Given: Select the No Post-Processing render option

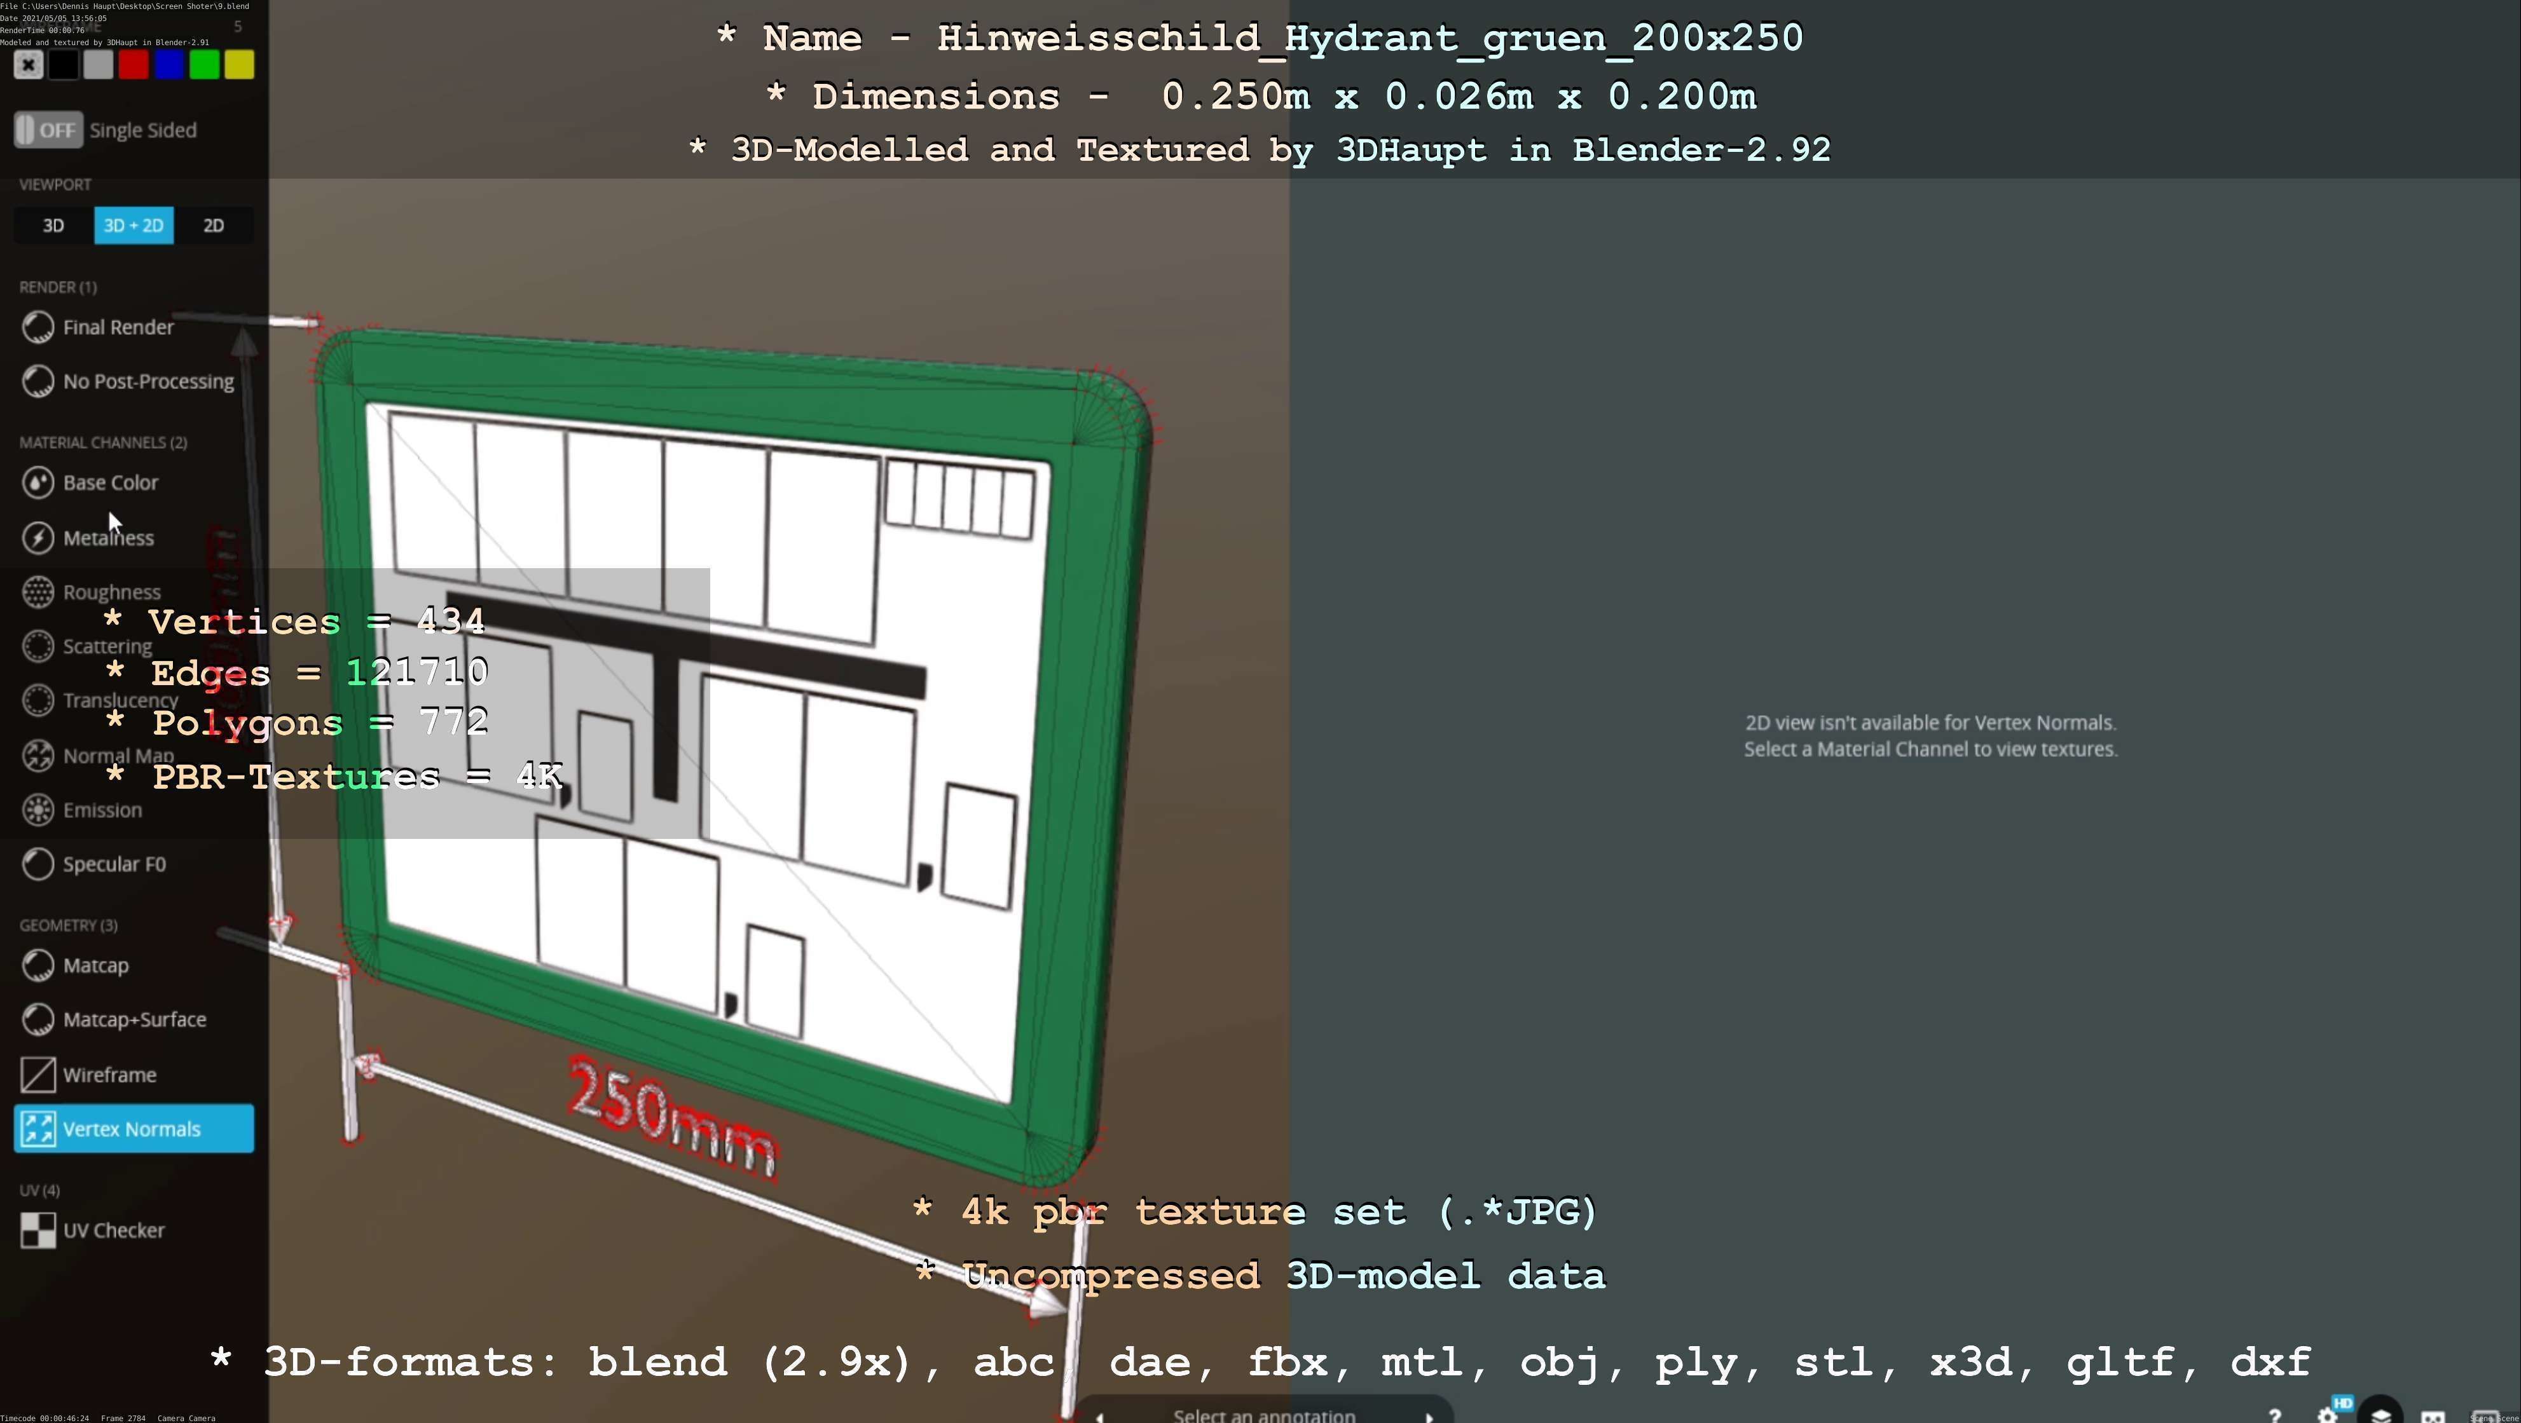Looking at the screenshot, I should coord(148,381).
